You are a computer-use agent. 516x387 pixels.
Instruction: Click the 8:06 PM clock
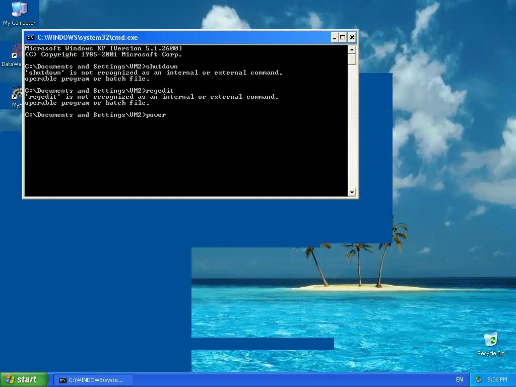point(497,380)
